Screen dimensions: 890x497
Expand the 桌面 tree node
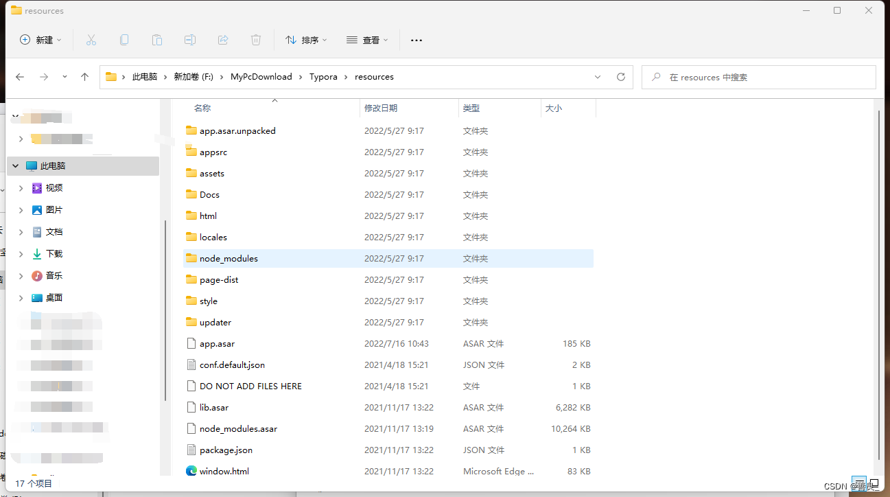coord(21,297)
